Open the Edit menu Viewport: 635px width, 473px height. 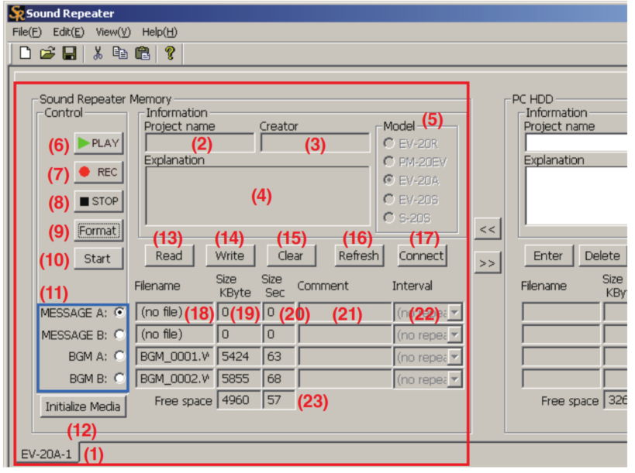pyautogui.click(x=68, y=32)
